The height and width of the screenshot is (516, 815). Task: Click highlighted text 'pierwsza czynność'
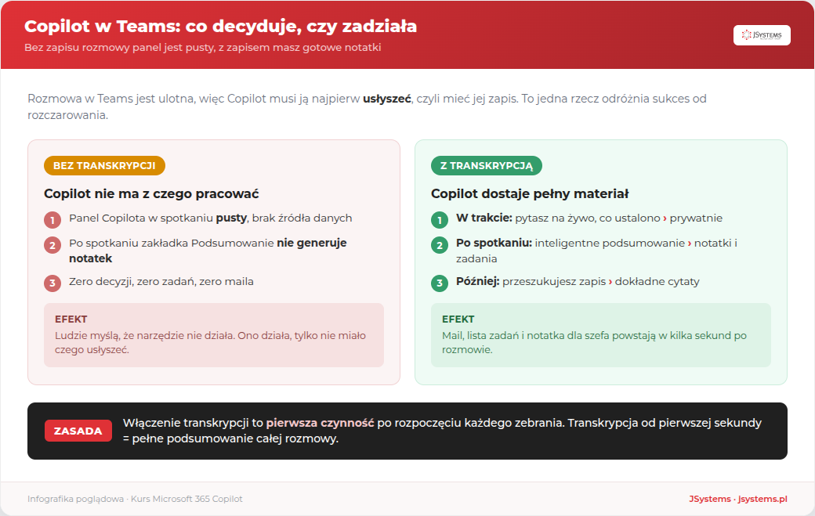(x=321, y=423)
